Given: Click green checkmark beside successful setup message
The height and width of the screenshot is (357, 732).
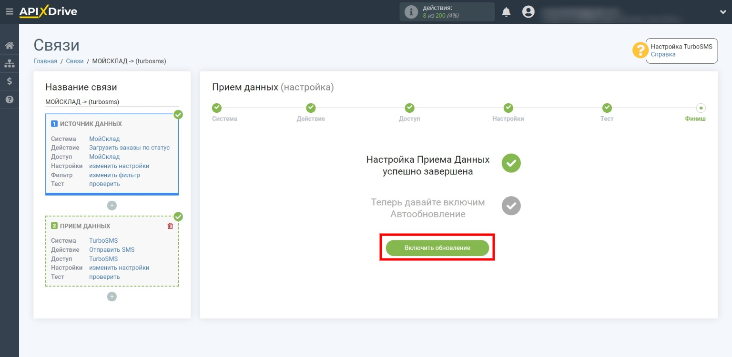Looking at the screenshot, I should point(511,163).
